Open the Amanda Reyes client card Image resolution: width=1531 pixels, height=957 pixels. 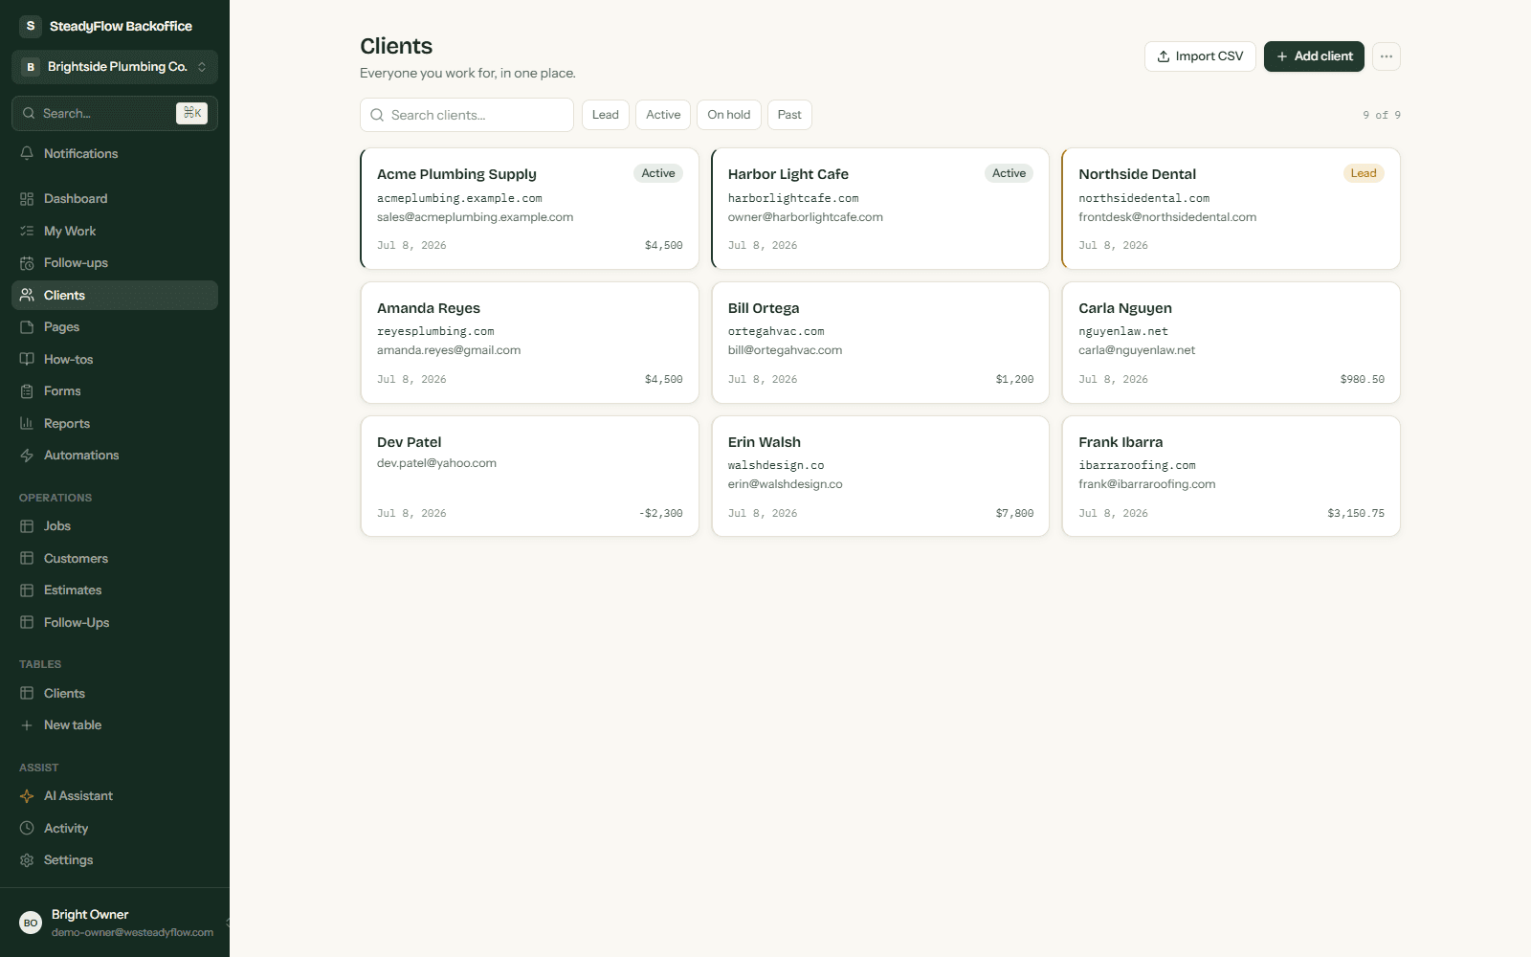pyautogui.click(x=529, y=343)
